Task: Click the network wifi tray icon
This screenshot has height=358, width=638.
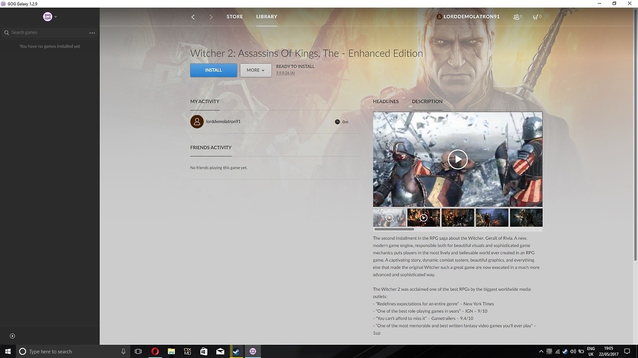Action: [x=558, y=352]
